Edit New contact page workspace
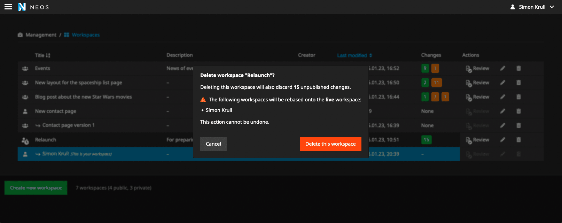This screenshot has height=223, width=562. point(502,111)
